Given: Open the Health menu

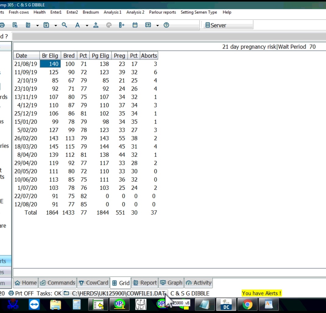Looking at the screenshot, I should coord(40,12).
